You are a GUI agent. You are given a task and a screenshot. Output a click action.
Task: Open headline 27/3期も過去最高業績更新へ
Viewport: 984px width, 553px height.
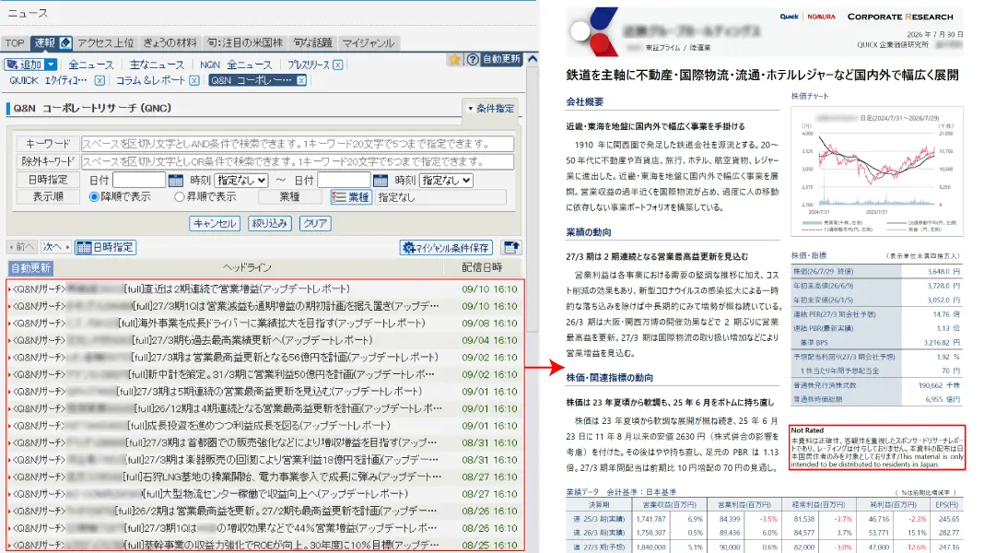(x=252, y=340)
